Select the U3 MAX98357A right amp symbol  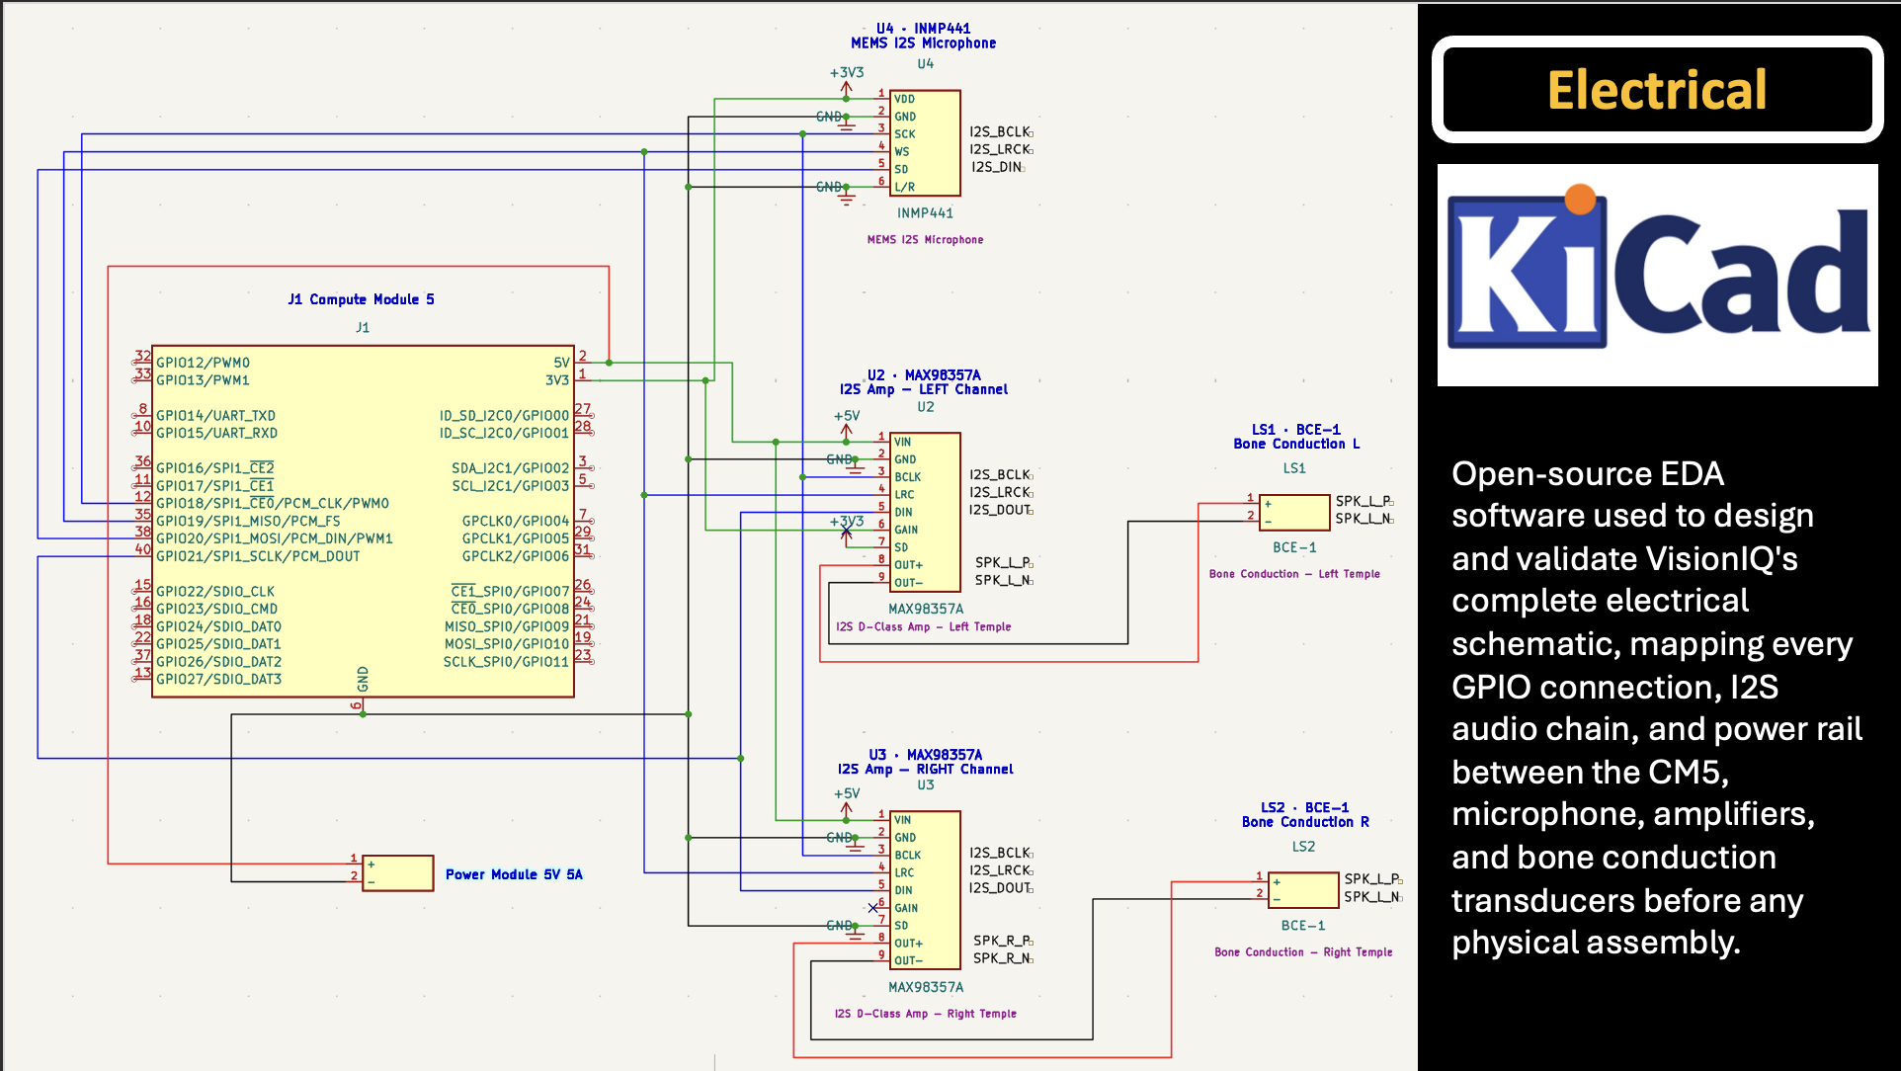click(x=925, y=890)
